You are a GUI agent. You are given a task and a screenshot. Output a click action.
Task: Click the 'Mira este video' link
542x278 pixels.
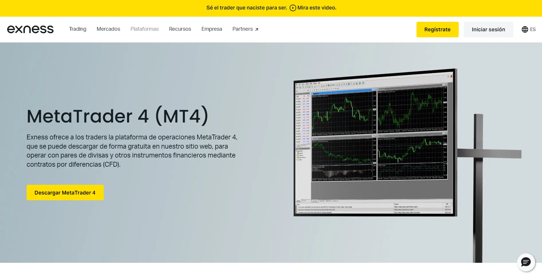(317, 8)
